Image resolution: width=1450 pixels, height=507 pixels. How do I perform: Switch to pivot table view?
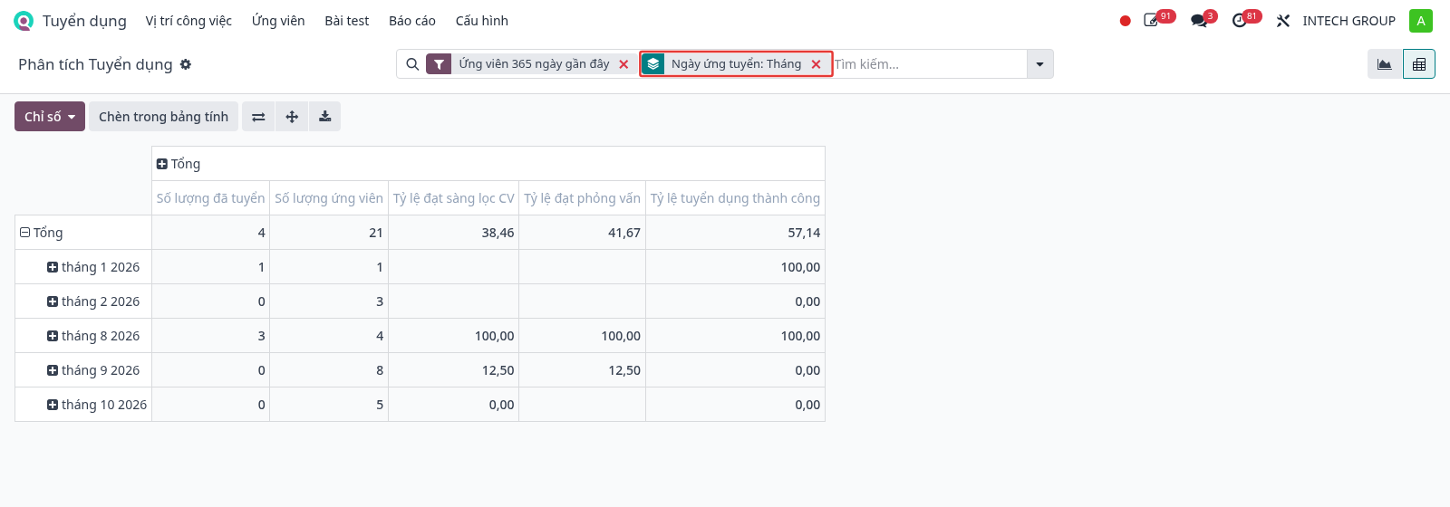tap(1419, 64)
